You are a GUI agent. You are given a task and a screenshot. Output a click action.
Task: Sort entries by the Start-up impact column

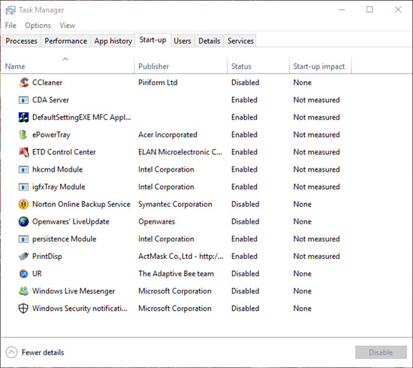(x=319, y=66)
